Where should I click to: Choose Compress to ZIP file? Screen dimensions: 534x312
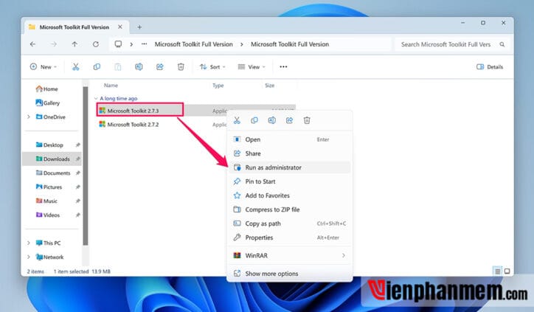pyautogui.click(x=289, y=209)
